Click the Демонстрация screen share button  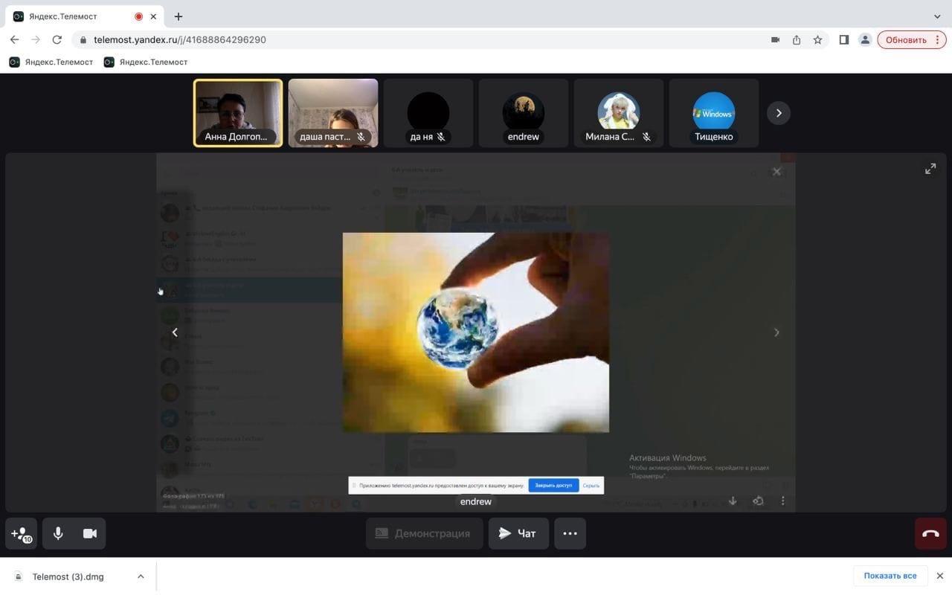pyautogui.click(x=424, y=533)
